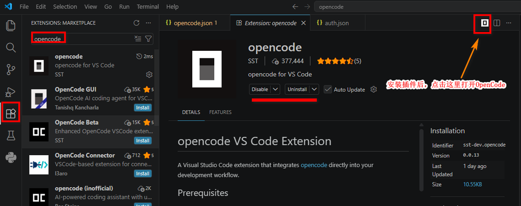Click the 10.55KB size link
Image resolution: width=521 pixels, height=206 pixels.
tap(473, 185)
